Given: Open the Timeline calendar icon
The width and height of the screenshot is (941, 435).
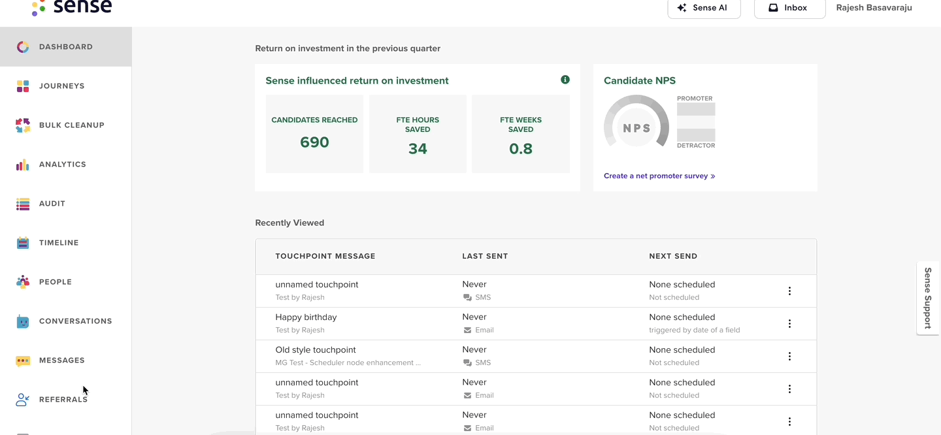Looking at the screenshot, I should (23, 243).
